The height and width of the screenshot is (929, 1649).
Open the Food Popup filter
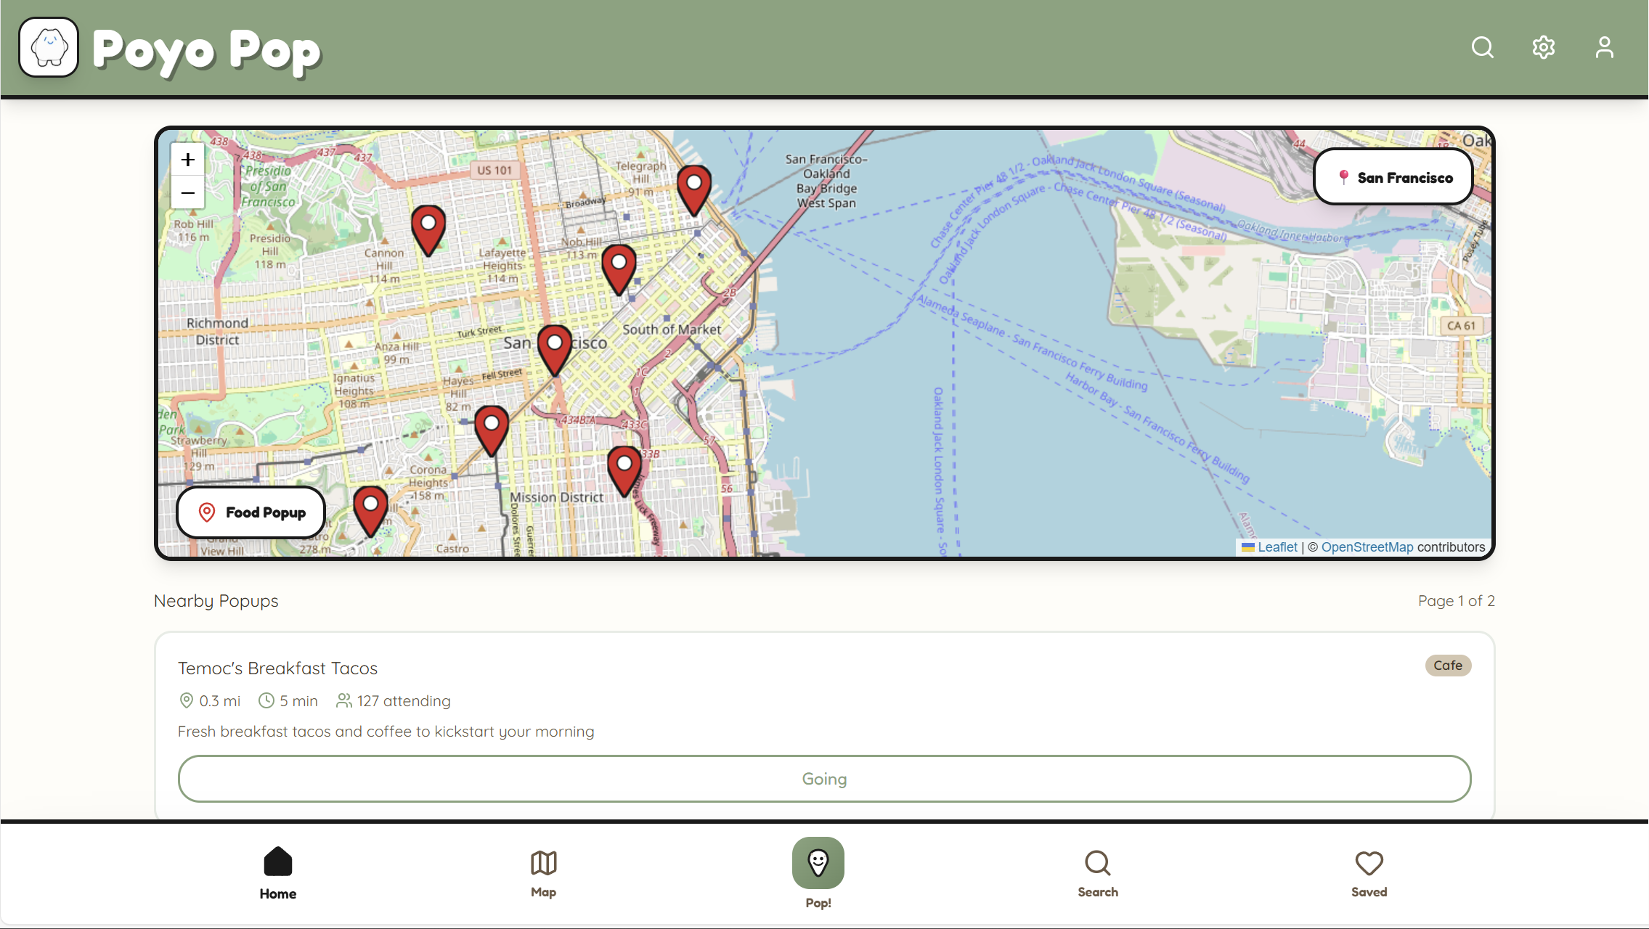pyautogui.click(x=251, y=512)
